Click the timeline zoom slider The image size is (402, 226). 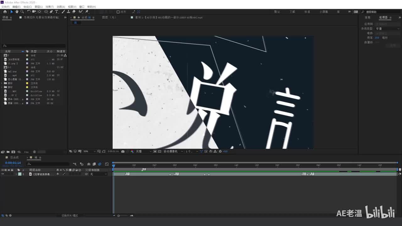(x=118, y=216)
